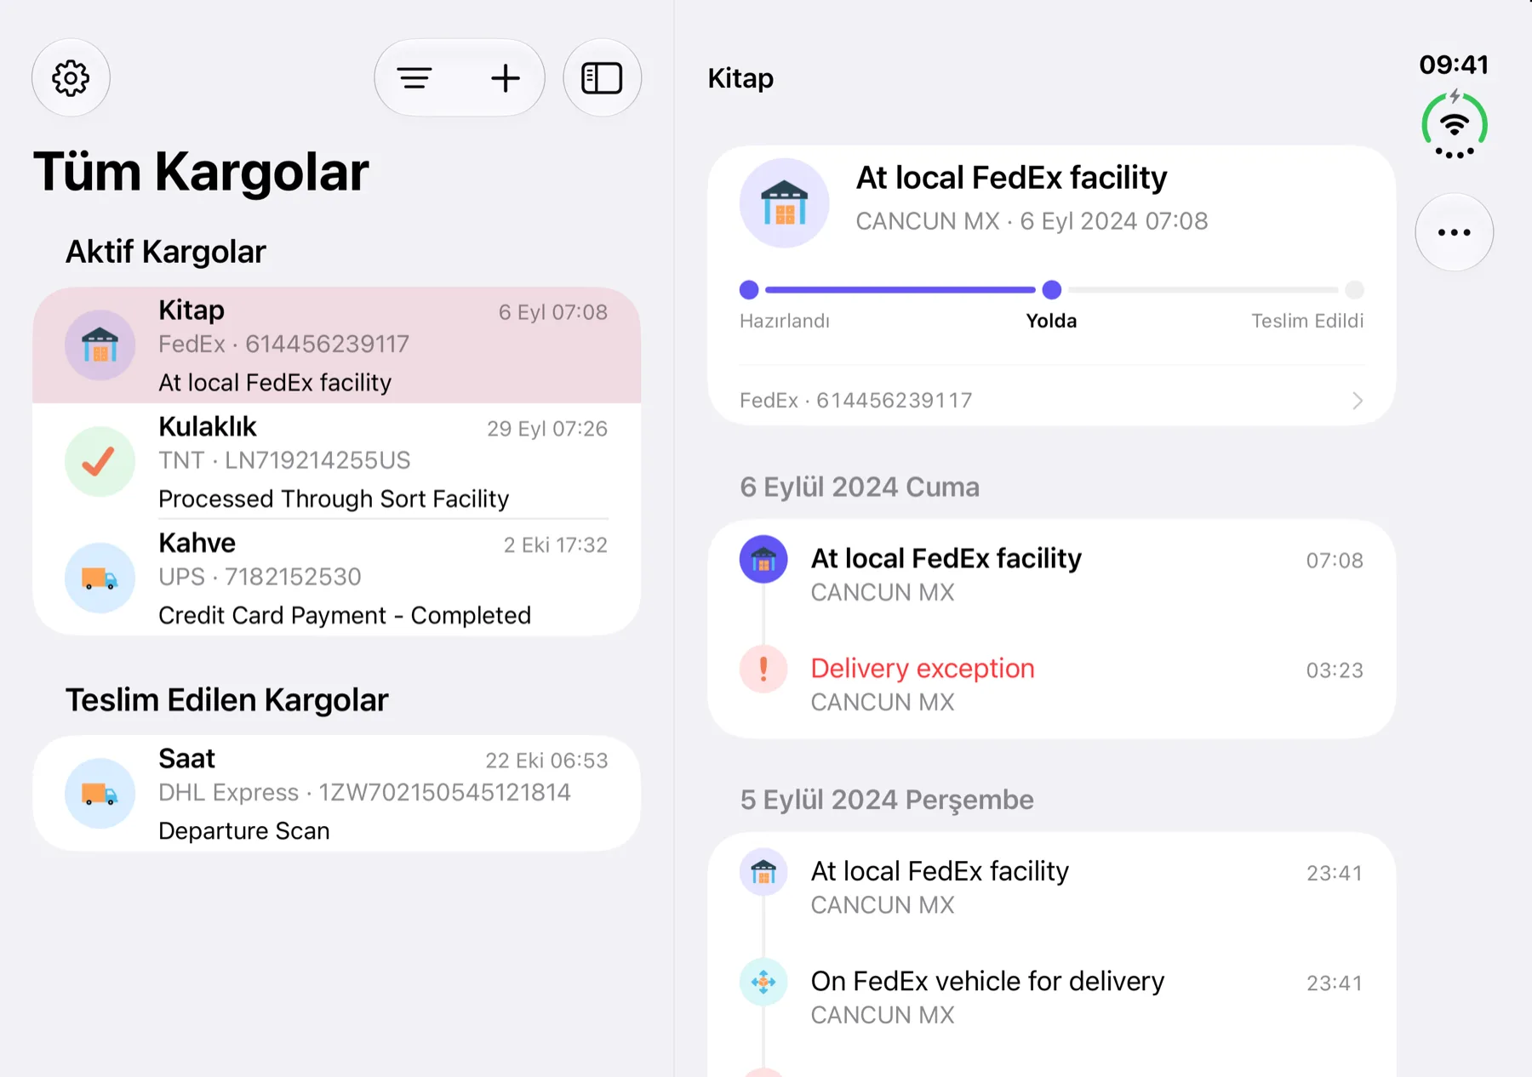The height and width of the screenshot is (1077, 1532).
Task: Click the Tüm Kargolar title
Action: point(201,173)
